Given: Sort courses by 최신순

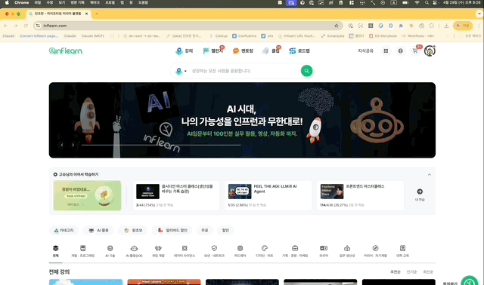Looking at the screenshot, I should 428,271.
